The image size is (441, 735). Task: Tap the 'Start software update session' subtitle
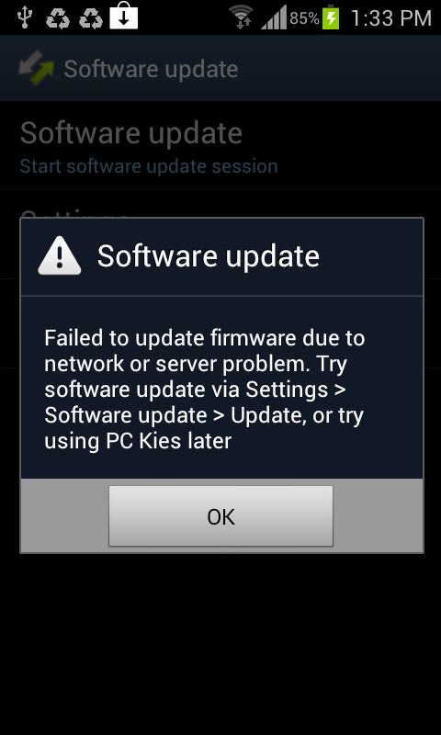(149, 166)
